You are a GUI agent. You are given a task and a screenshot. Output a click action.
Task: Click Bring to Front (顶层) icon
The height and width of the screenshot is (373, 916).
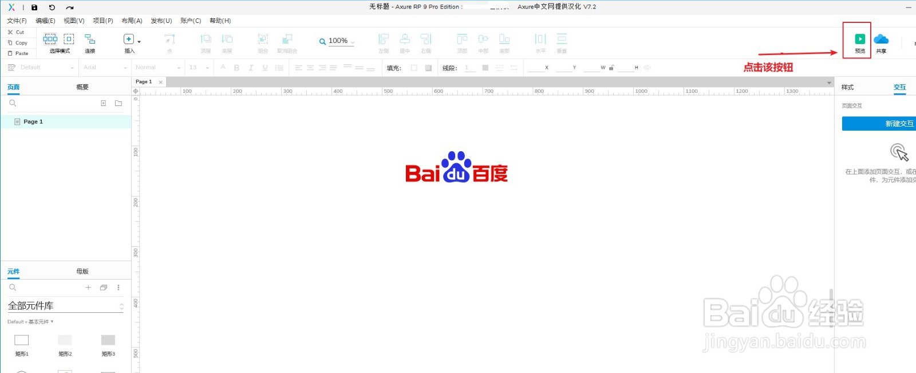coord(206,39)
